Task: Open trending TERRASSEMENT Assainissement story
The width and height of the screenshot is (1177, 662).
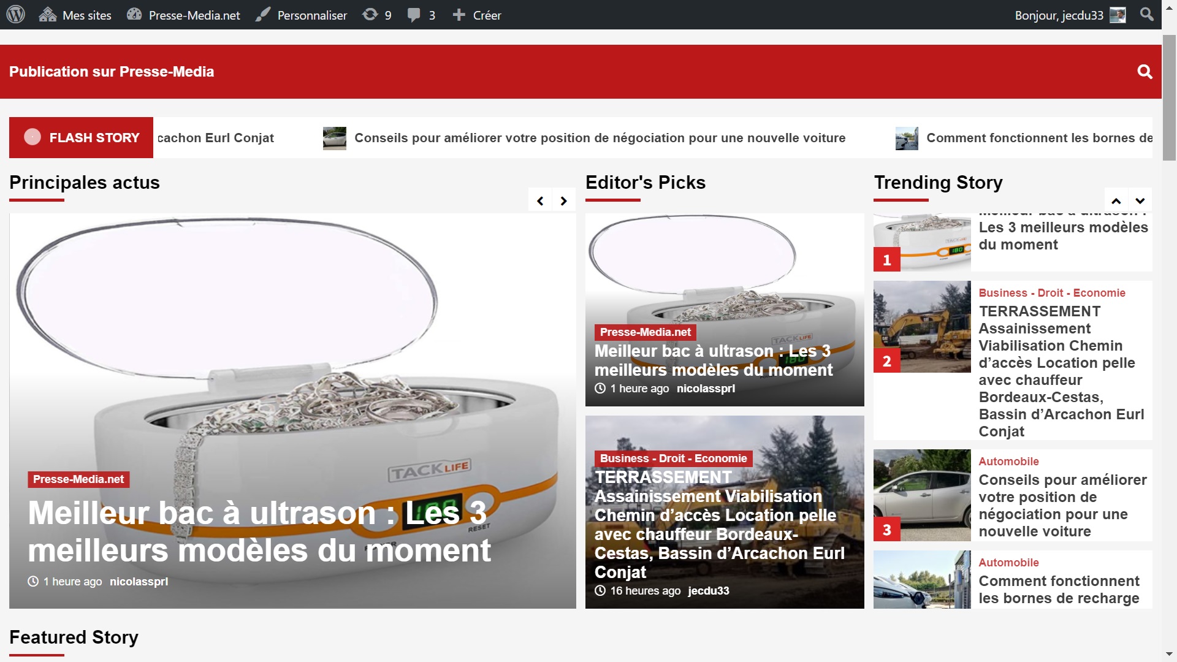Action: click(1061, 371)
